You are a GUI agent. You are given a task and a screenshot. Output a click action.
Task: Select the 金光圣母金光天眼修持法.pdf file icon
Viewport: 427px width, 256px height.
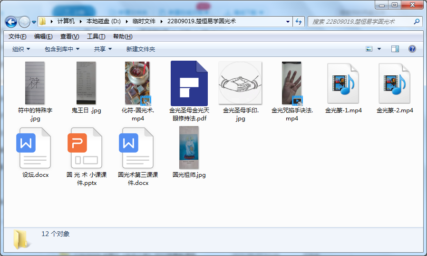pos(189,83)
